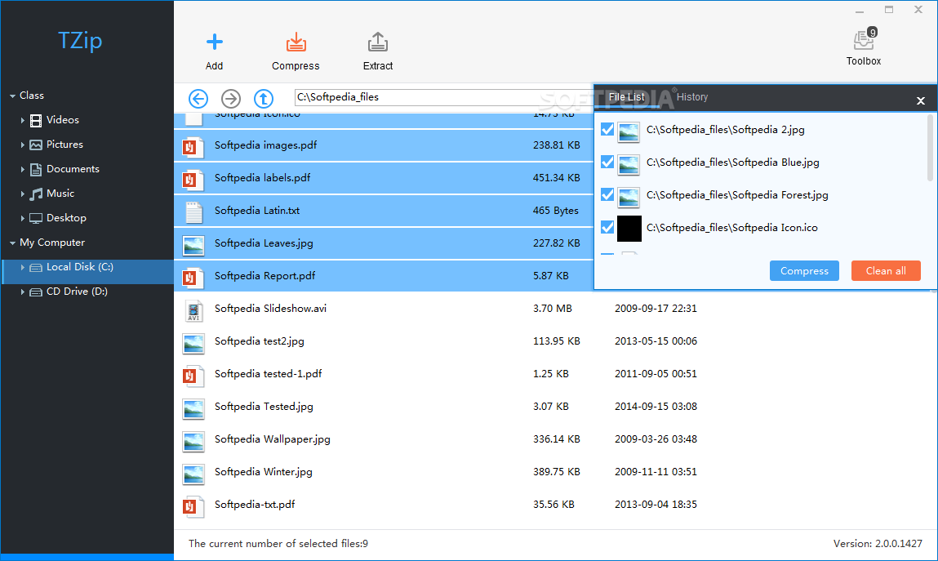Maximize the TZip window
This screenshot has height=561, width=938.
pyautogui.click(x=889, y=10)
